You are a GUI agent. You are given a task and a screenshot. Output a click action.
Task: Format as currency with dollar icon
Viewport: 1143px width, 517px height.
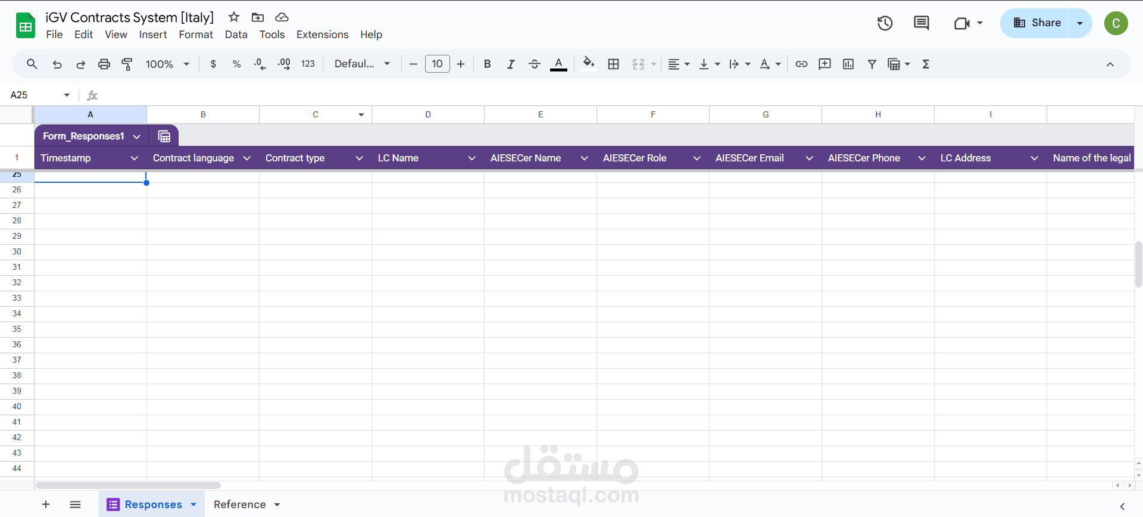[x=213, y=64]
